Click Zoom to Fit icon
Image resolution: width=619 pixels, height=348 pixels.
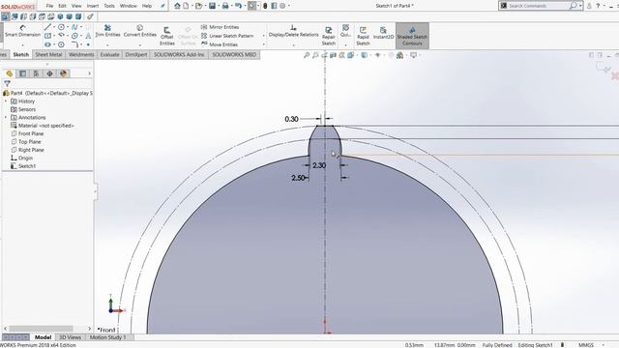307,55
